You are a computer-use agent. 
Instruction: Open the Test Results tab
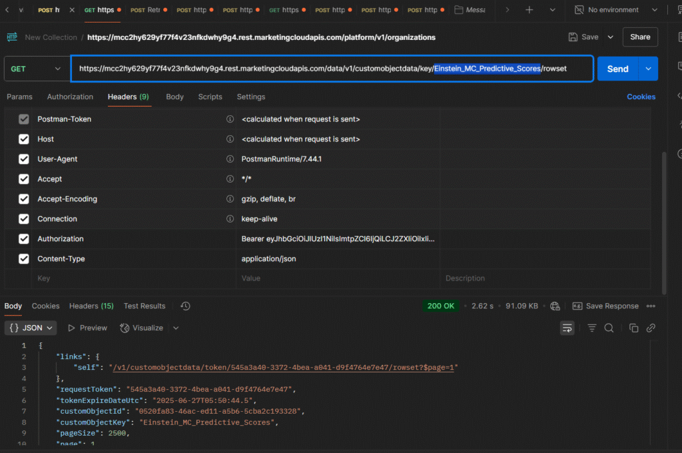(x=145, y=306)
